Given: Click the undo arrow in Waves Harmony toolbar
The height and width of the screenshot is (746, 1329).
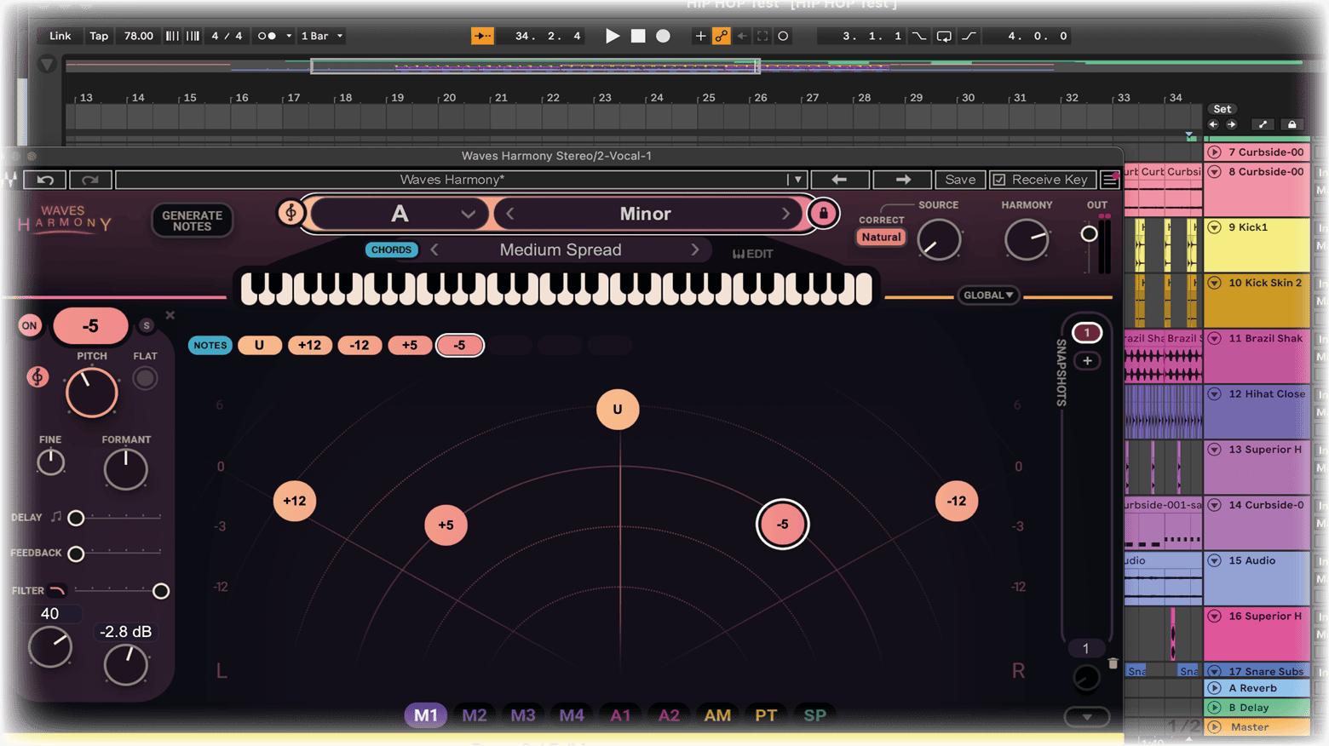Looking at the screenshot, I should (x=45, y=180).
